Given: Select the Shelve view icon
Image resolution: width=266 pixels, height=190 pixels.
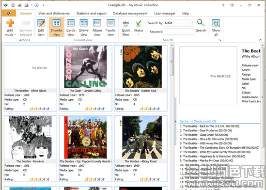Looking at the screenshot, I should coord(84,23).
